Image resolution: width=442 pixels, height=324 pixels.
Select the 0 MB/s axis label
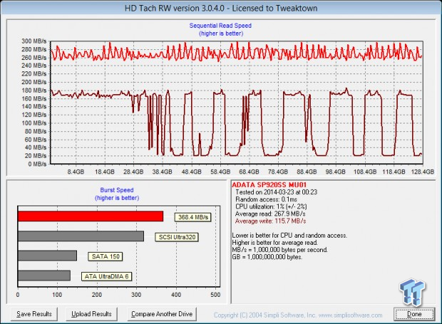point(37,164)
